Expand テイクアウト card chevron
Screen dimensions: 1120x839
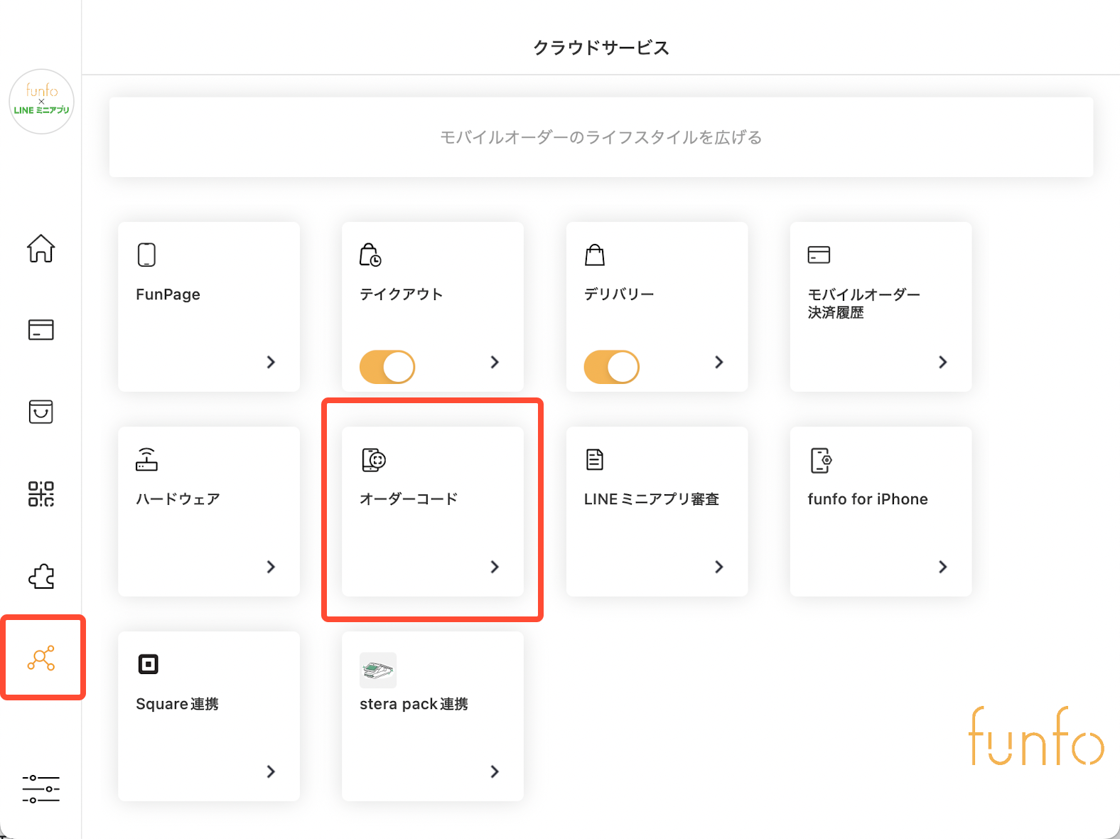(495, 362)
